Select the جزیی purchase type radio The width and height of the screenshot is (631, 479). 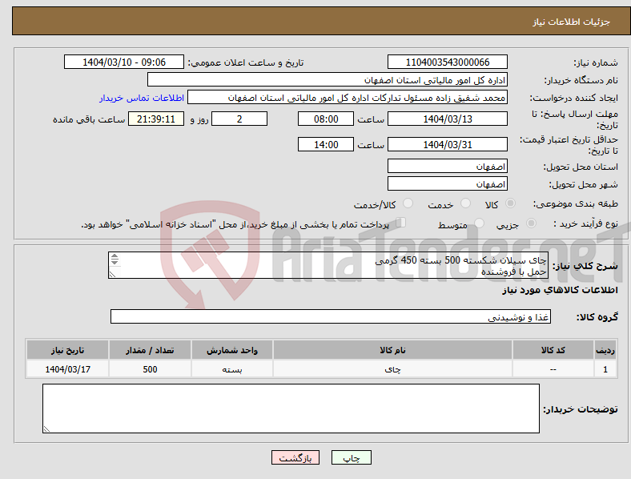(531, 223)
